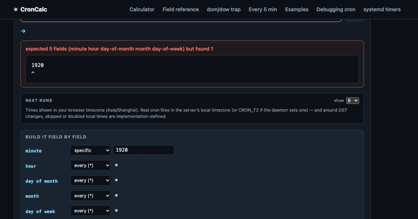Click the asterisk value in the hour row
The height and width of the screenshot is (219, 418).
click(116, 165)
